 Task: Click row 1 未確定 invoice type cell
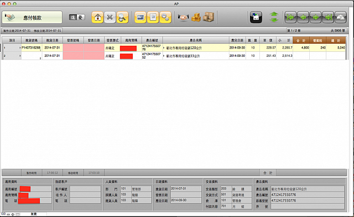click(x=112, y=48)
